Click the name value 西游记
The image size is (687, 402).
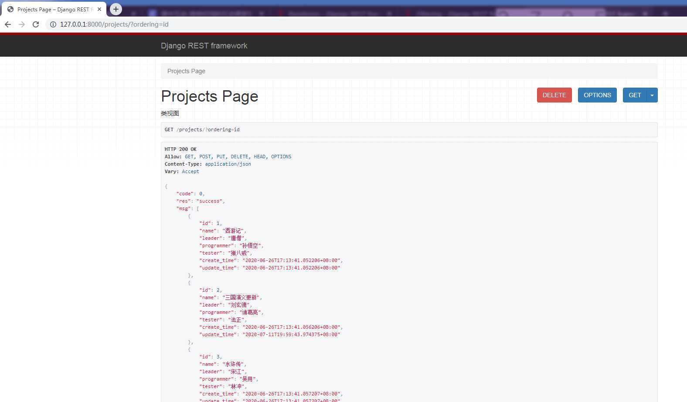pyautogui.click(x=234, y=231)
